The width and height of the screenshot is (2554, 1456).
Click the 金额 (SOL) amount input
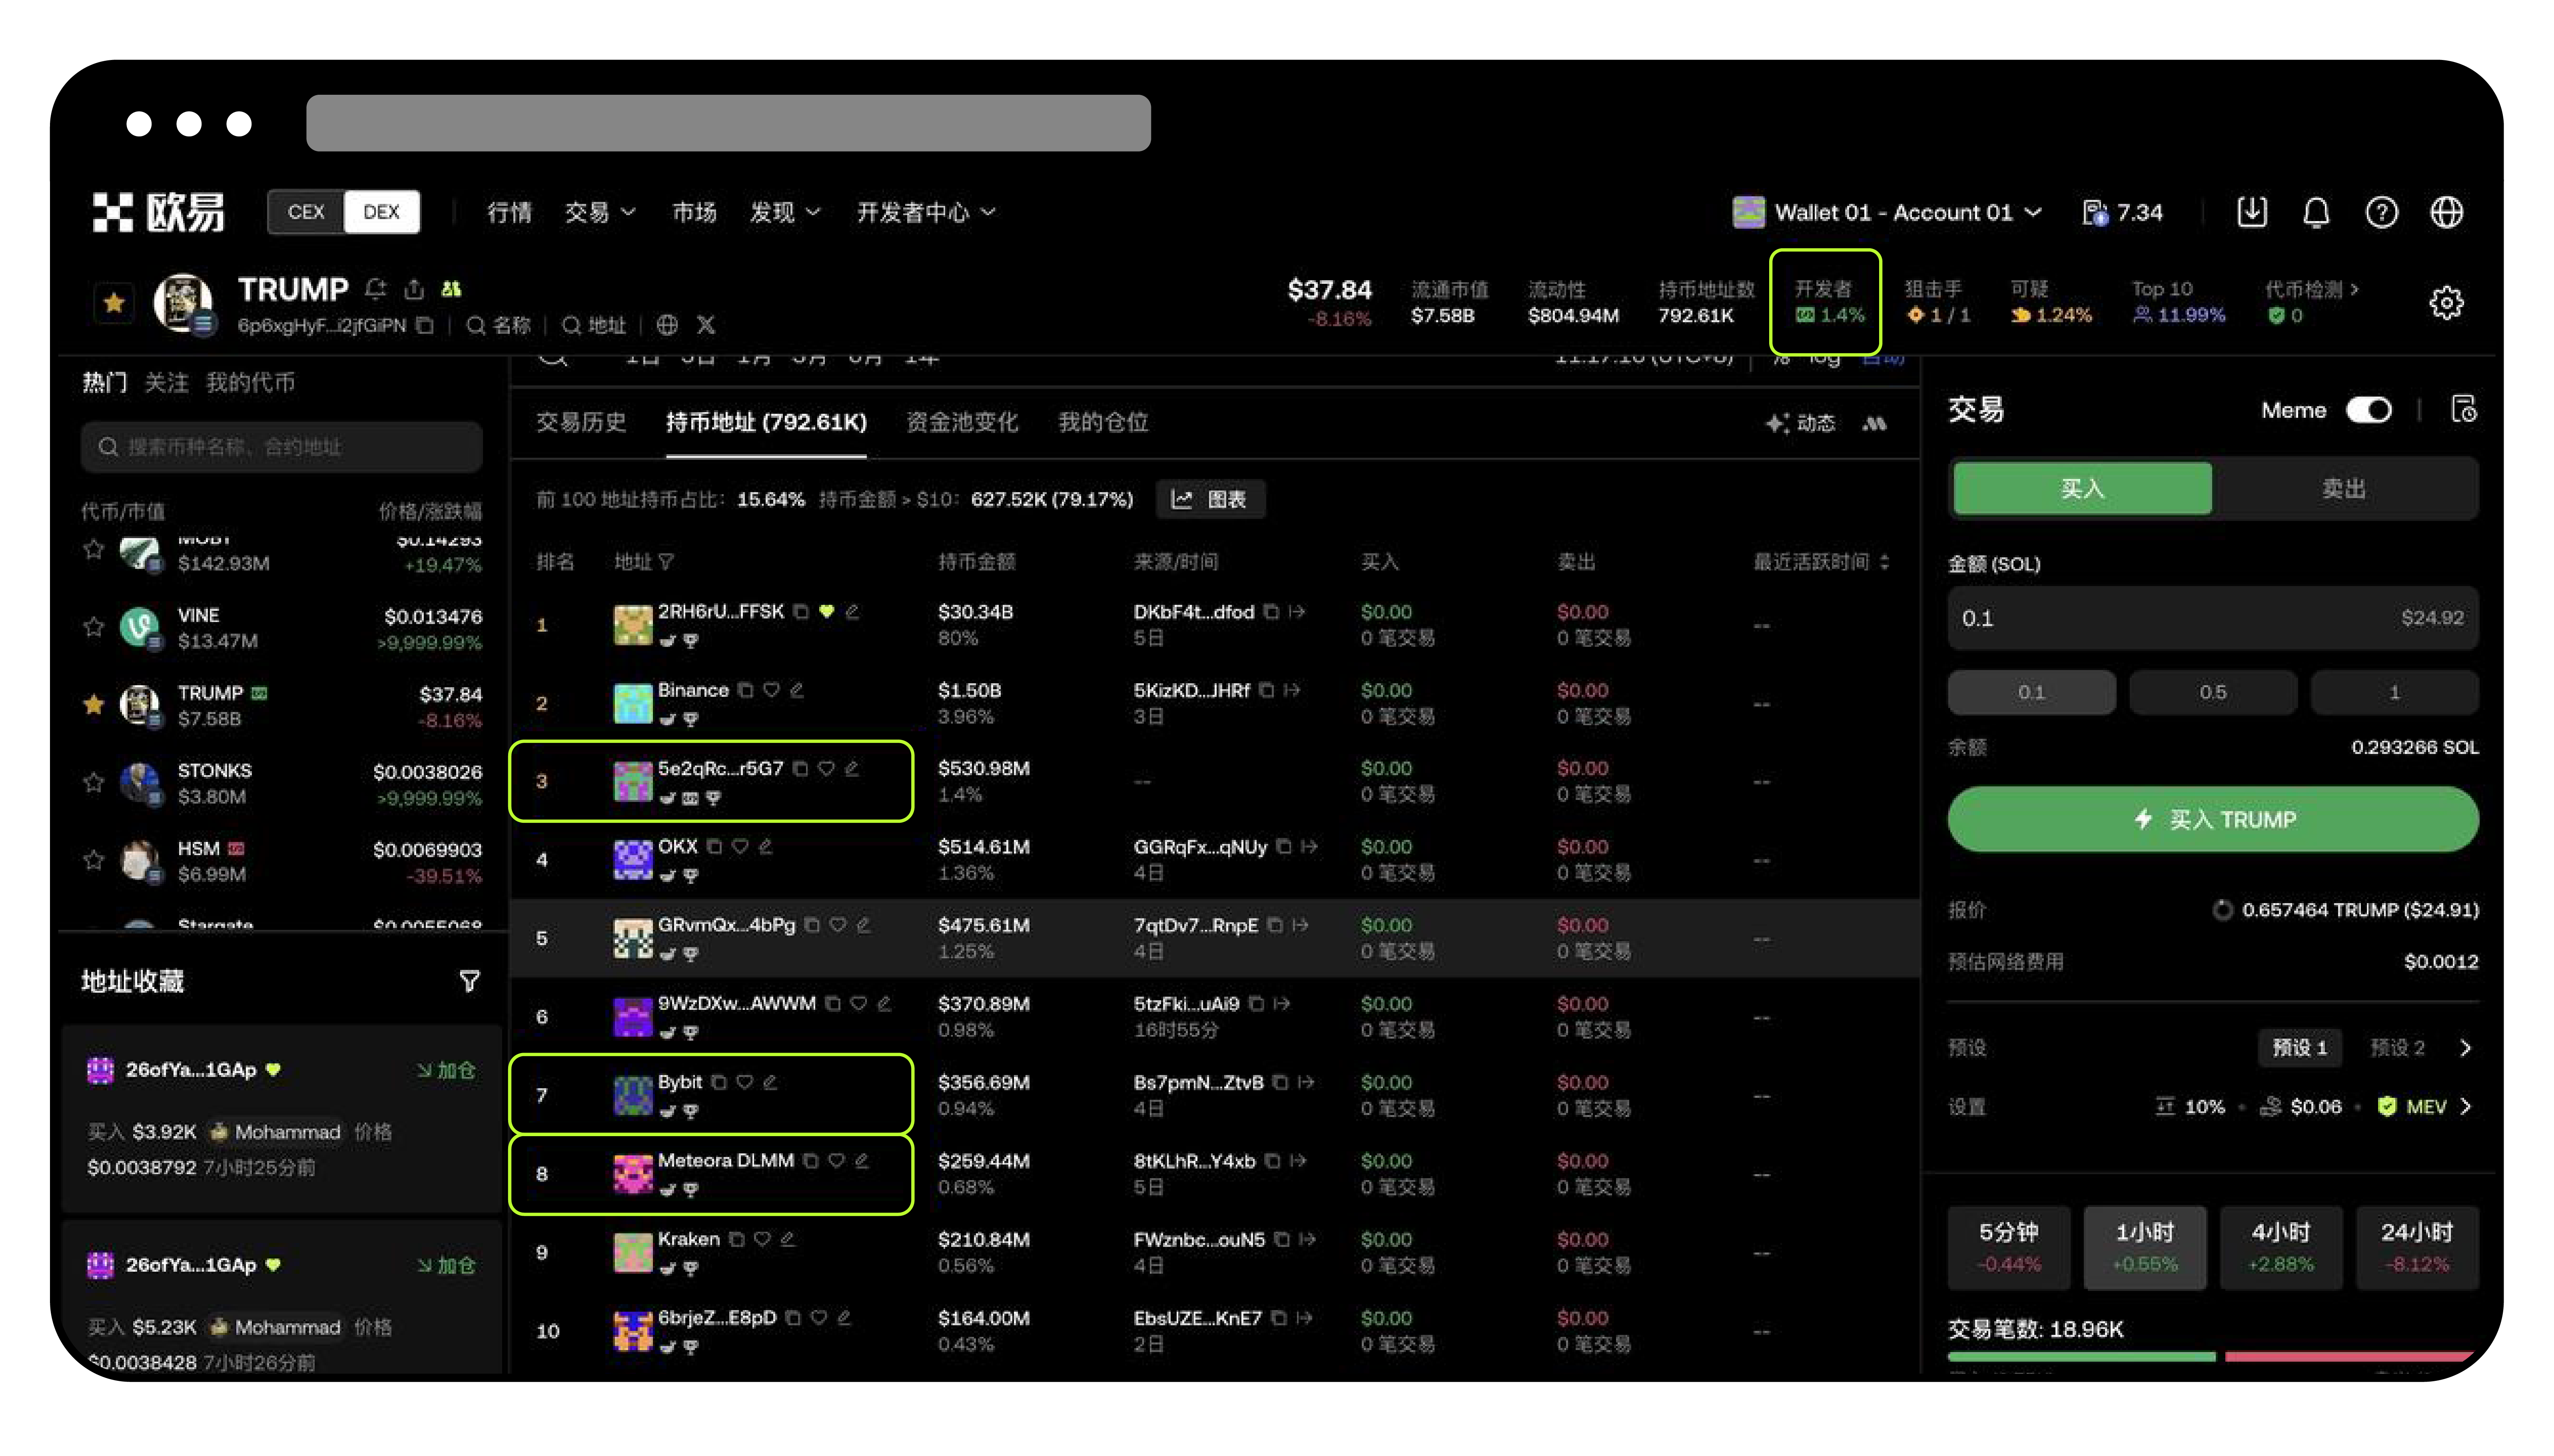[x=2212, y=618]
